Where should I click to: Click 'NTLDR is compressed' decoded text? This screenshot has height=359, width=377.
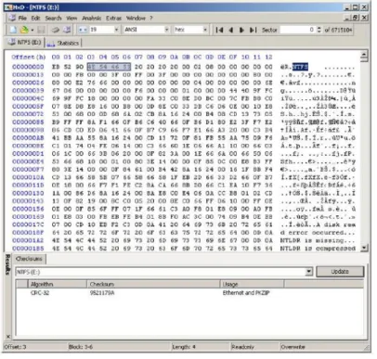click(318, 249)
